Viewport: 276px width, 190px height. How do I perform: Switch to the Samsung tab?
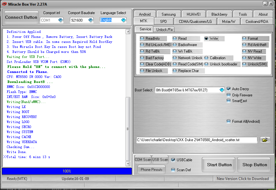[x=169, y=14]
